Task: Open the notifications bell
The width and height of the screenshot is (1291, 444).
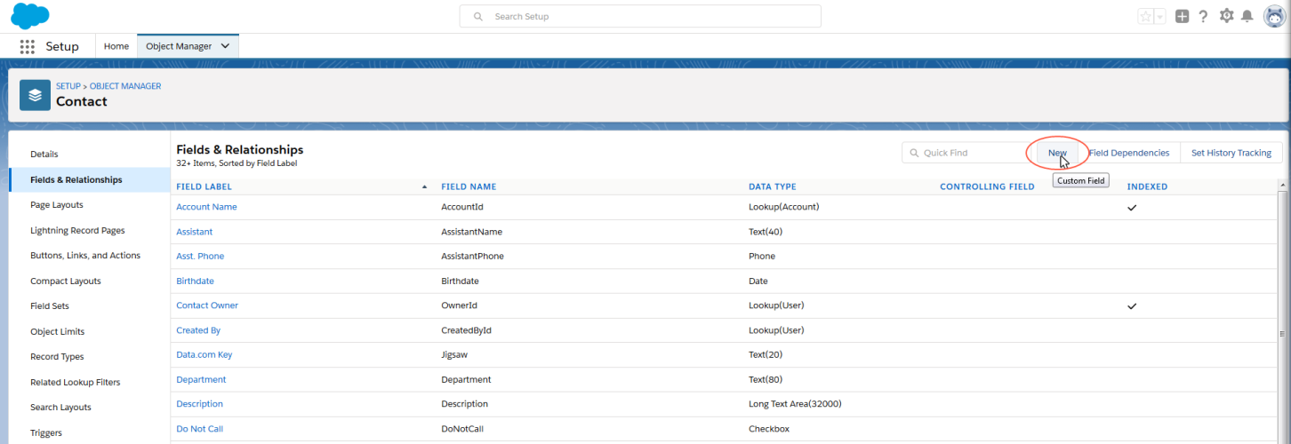Action: (x=1247, y=16)
